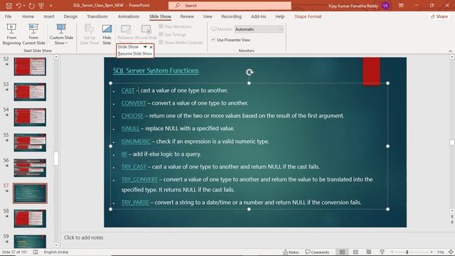
Task: Toggle the Use Timings checkbox
Action: tap(161, 34)
